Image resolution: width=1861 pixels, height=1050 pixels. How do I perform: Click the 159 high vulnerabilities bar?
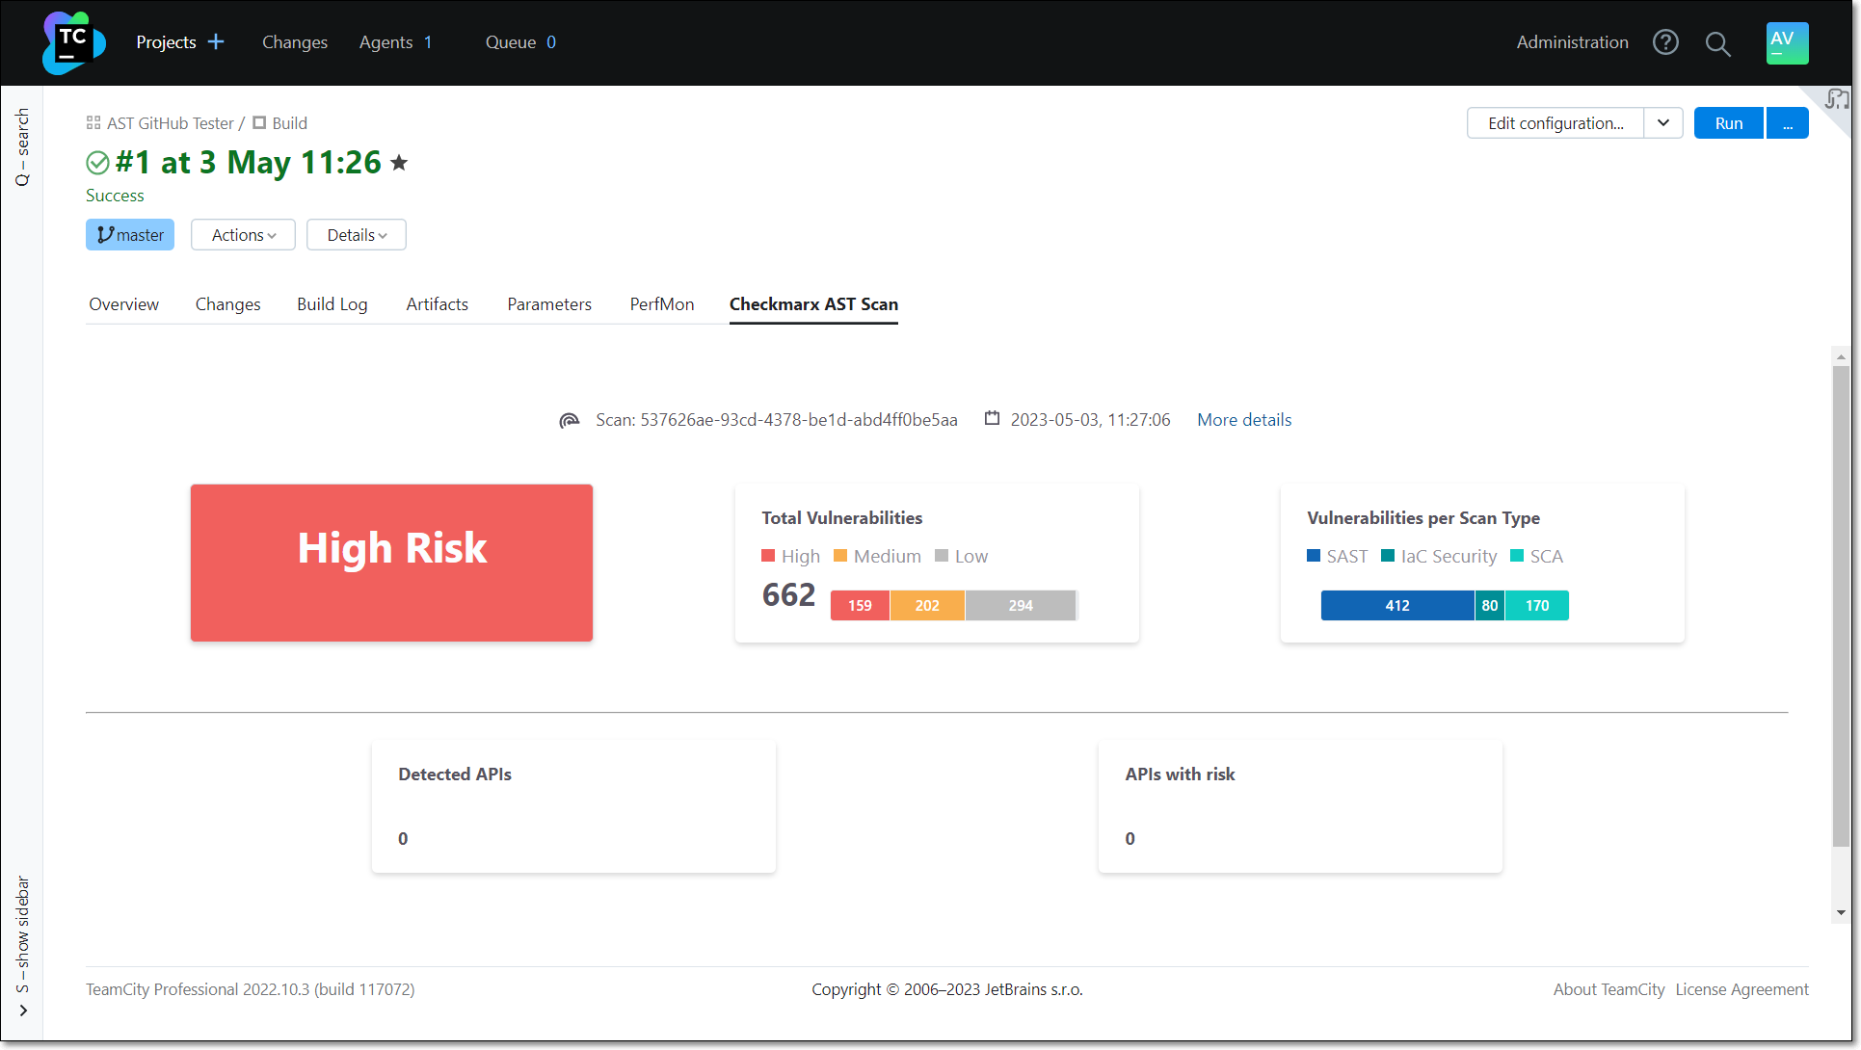(860, 606)
